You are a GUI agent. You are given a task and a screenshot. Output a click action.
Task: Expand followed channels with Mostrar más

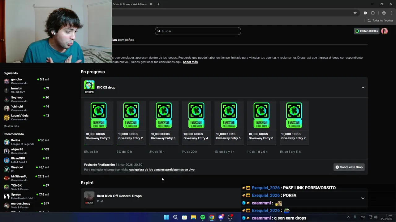pyautogui.click(x=11, y=126)
